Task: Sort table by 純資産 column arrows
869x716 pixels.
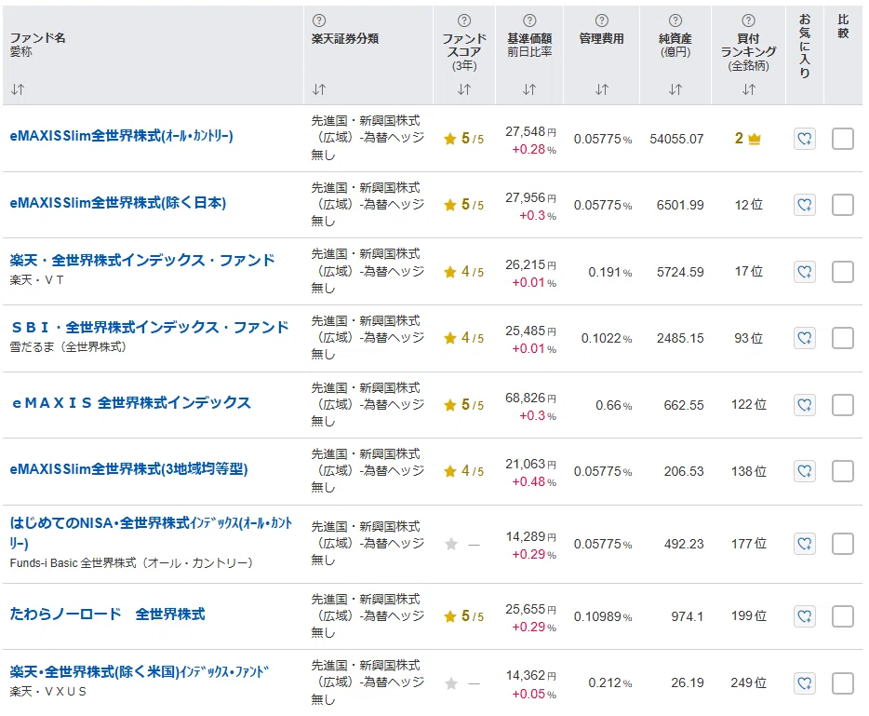Action: click(x=675, y=89)
